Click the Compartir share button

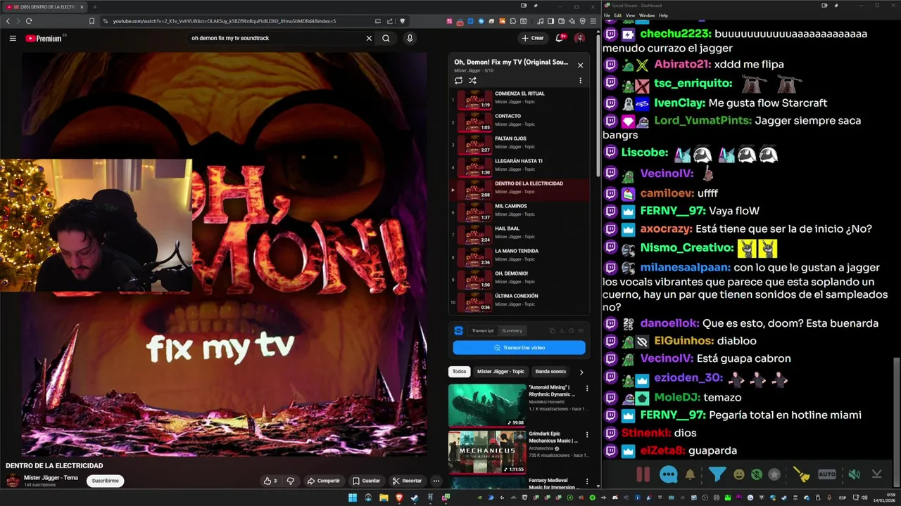324,481
